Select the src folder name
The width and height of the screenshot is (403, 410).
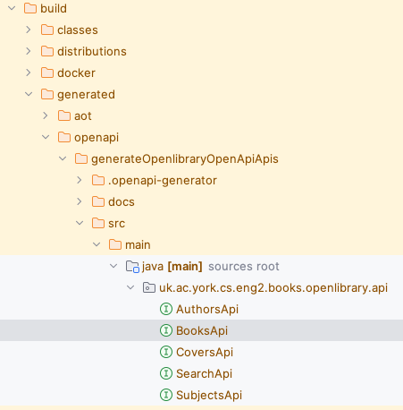(x=117, y=224)
